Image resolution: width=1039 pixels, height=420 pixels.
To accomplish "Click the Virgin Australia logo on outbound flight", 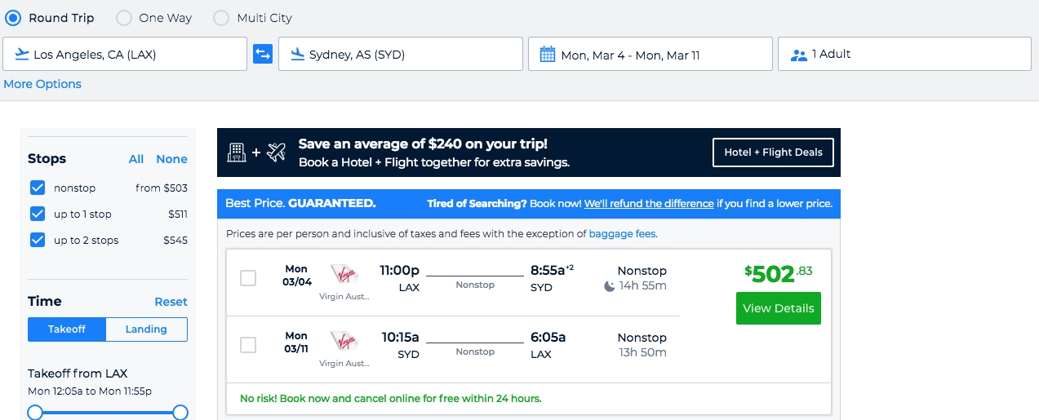I will (x=344, y=275).
